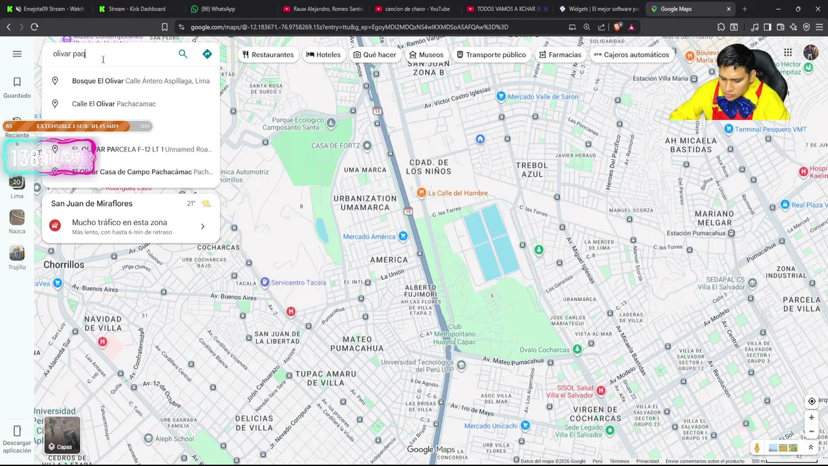This screenshot has width=828, height=466.
Task: Open the Google Maps hamburger menu
Action: coord(17,54)
